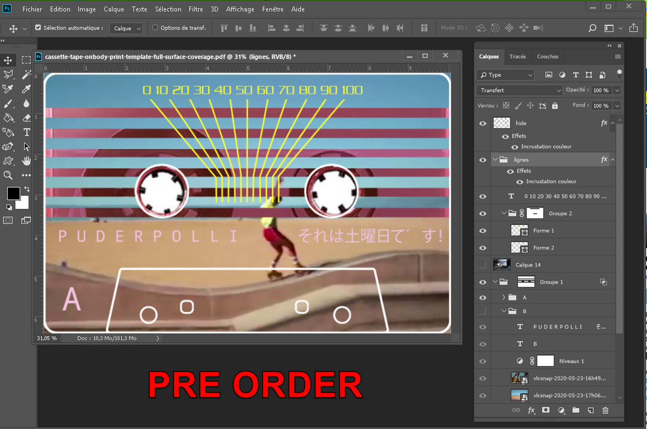Viewport: 647px width, 429px height.
Task: Select the Rectangular Marquee tool
Action: 26,60
